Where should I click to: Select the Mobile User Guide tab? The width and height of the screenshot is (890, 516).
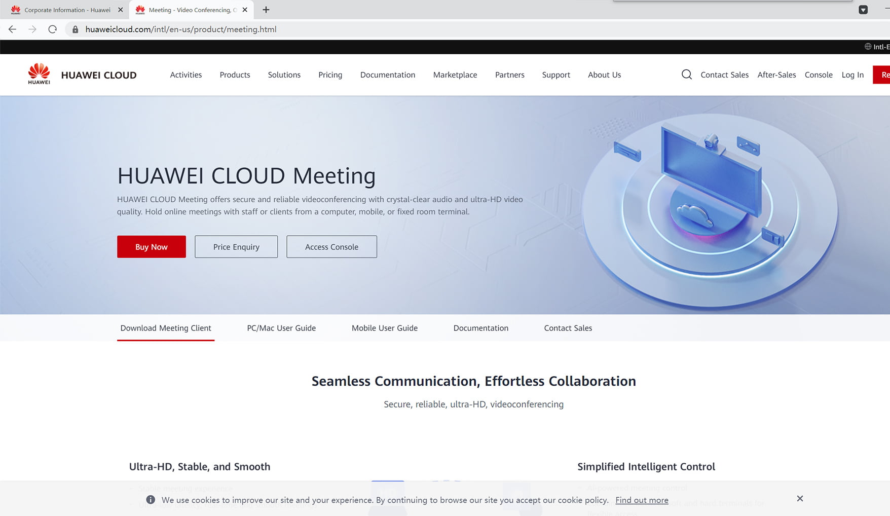[385, 328]
